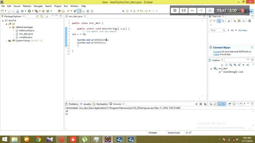Image resolution: width=255 pixels, height=143 pixels.
Task: Click the Run (green play) toolbar icon
Action: 29,11
